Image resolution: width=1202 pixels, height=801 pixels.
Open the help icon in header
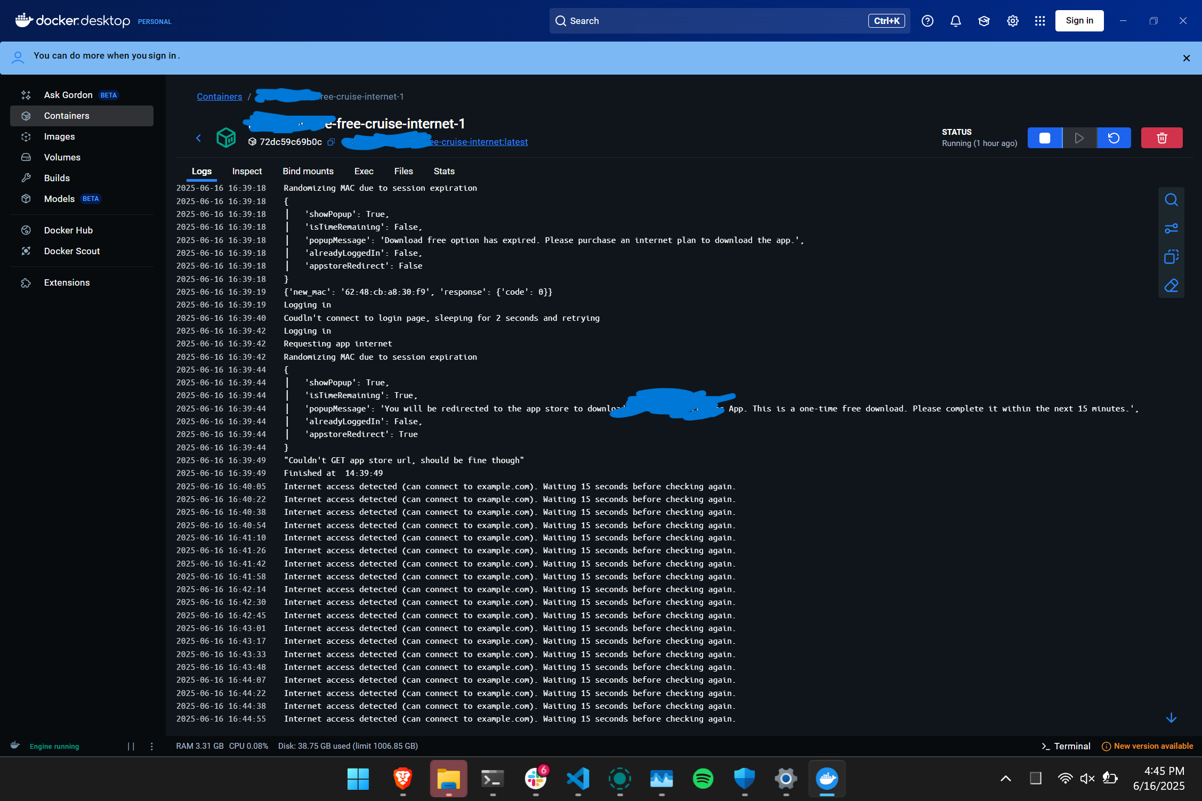927,21
